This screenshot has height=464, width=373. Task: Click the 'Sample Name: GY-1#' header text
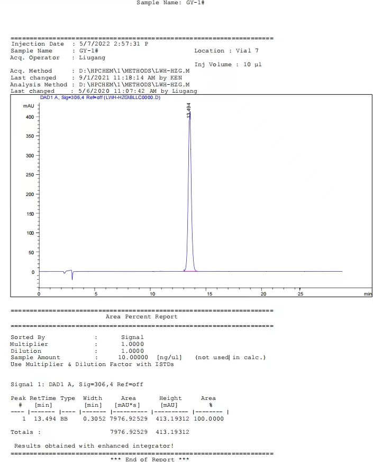tap(170, 3)
